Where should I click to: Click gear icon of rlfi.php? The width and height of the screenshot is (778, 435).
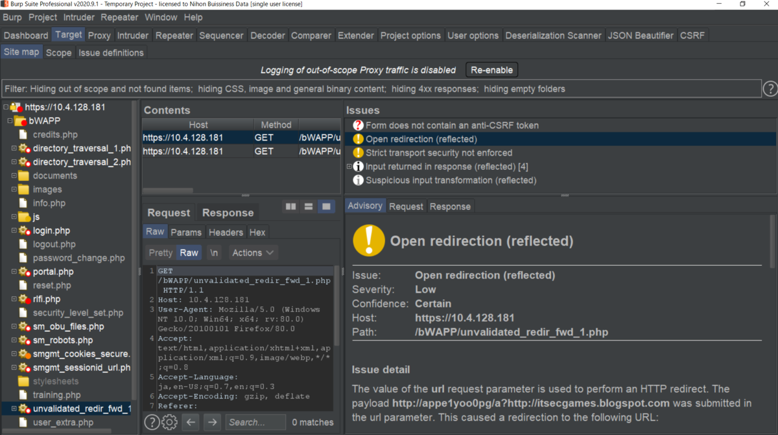click(x=24, y=299)
